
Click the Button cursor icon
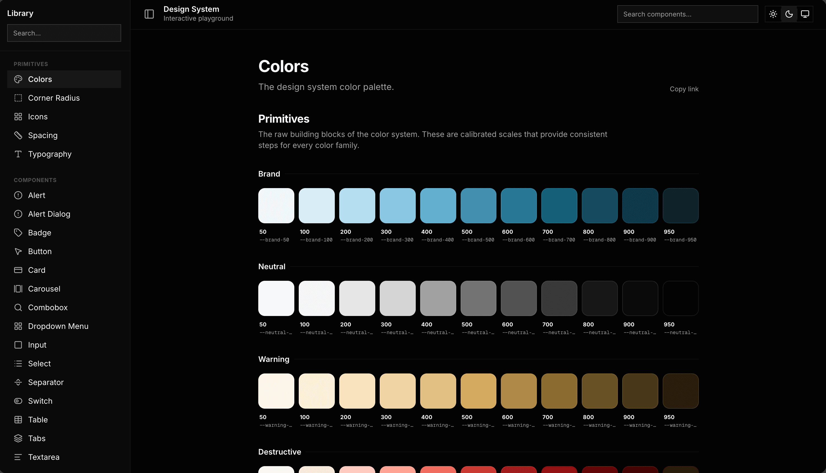click(x=18, y=251)
